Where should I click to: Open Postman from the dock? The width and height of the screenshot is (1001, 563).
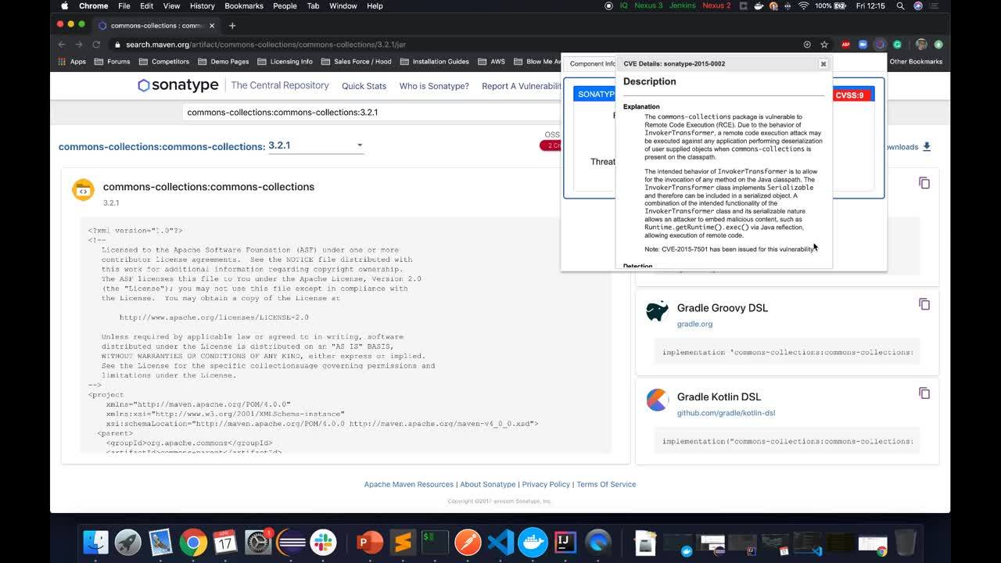click(x=468, y=541)
